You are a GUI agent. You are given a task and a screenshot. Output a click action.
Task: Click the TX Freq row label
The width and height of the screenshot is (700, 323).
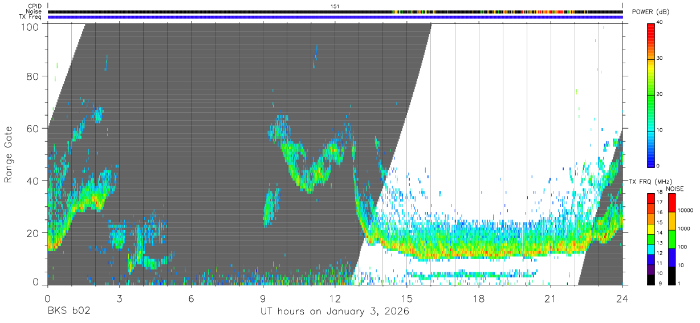click(x=30, y=17)
